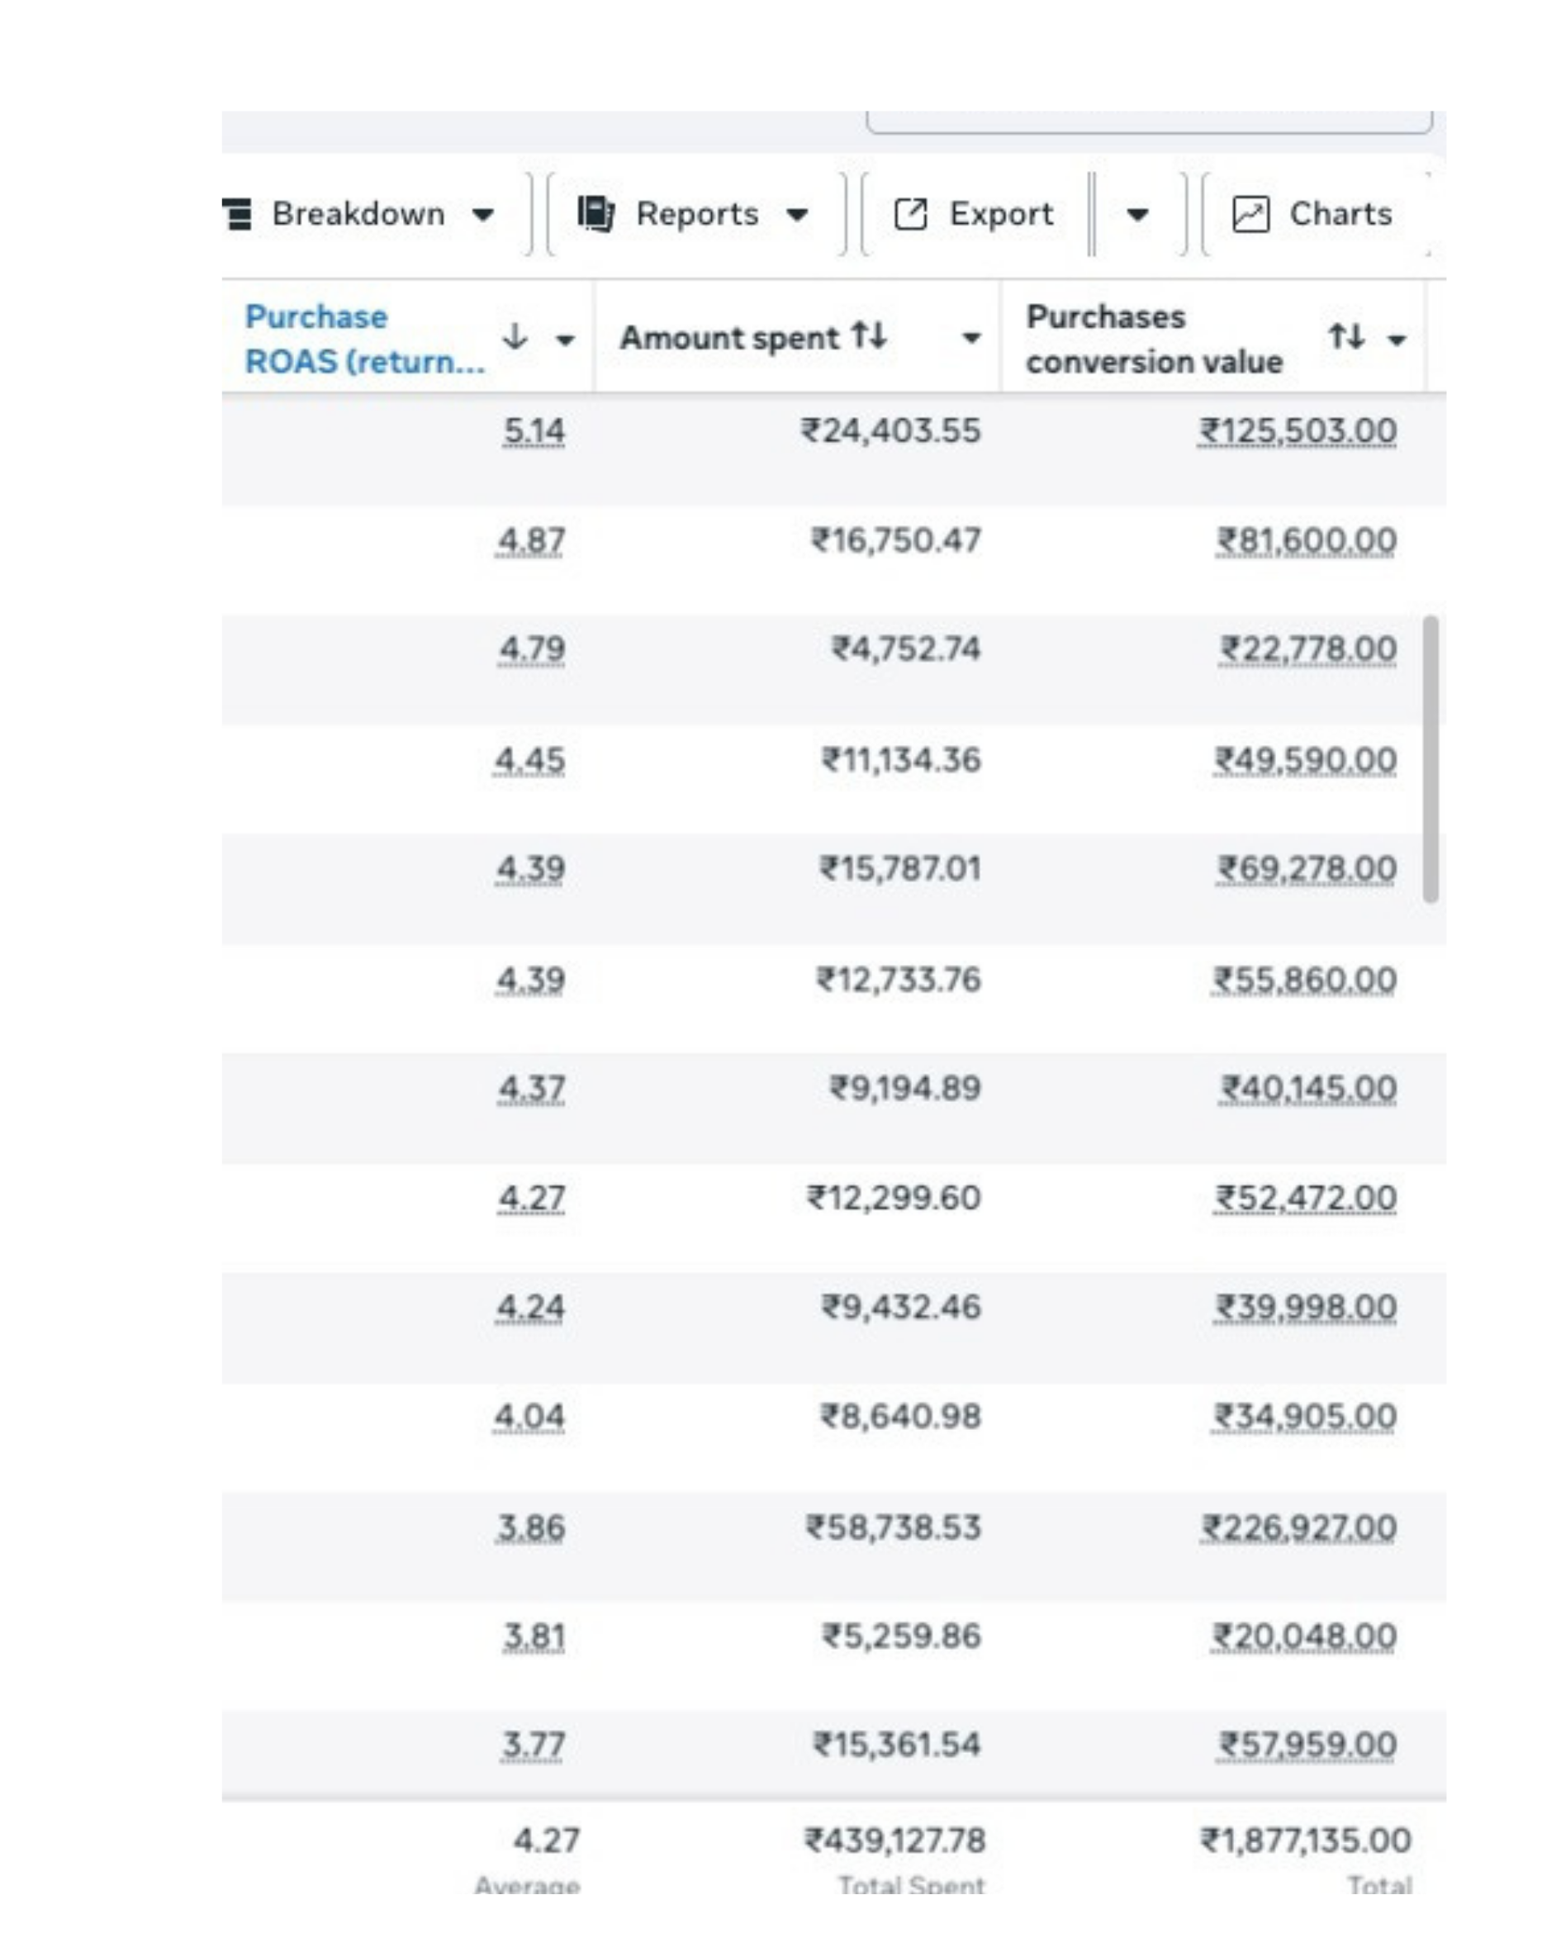Click the 4.04 ROAS value

pos(529,1417)
